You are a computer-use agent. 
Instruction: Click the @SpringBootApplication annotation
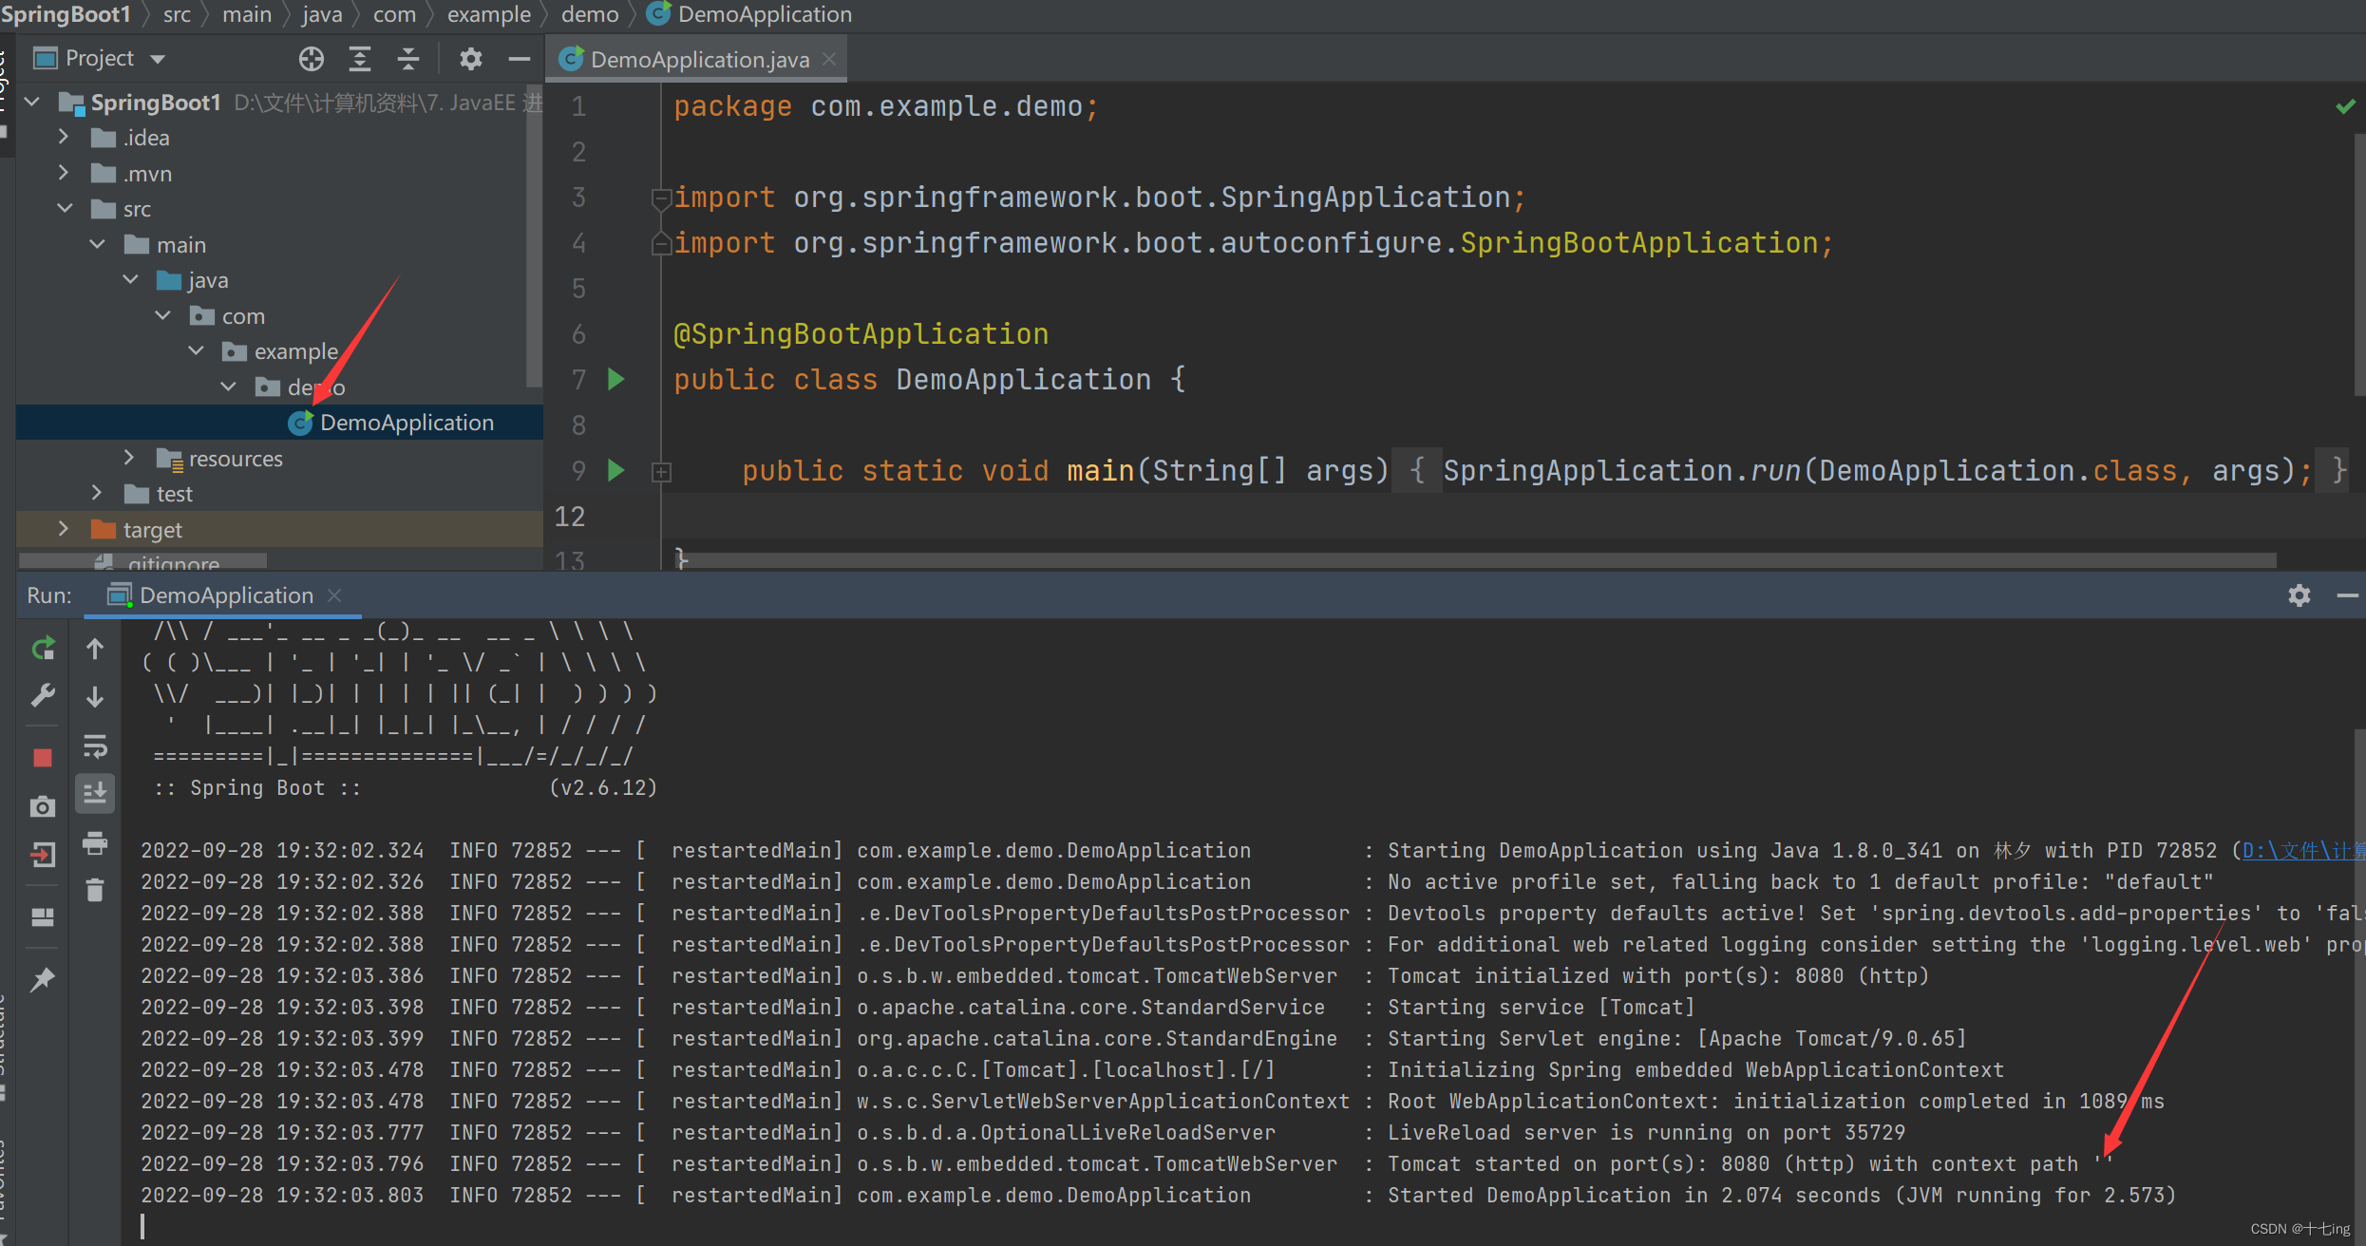tap(861, 334)
